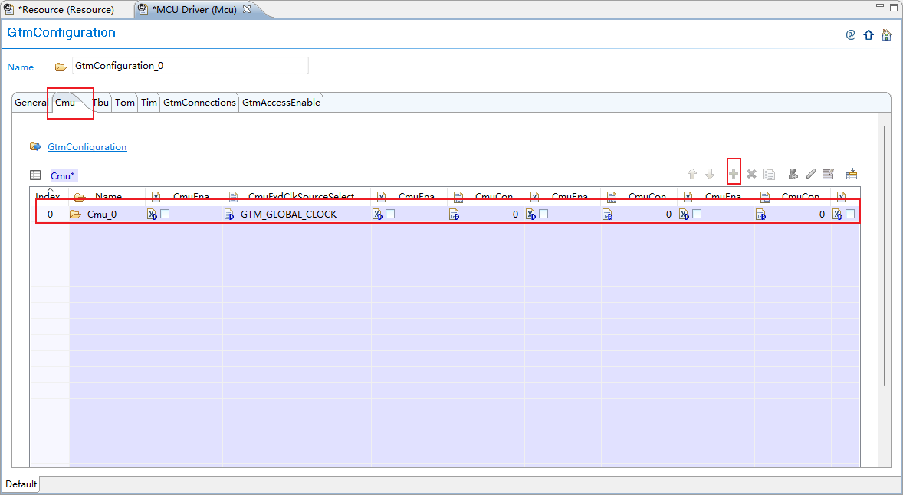903x495 pixels.
Task: Switch to the Resource (Resource) editor tab
Action: pyautogui.click(x=66, y=9)
